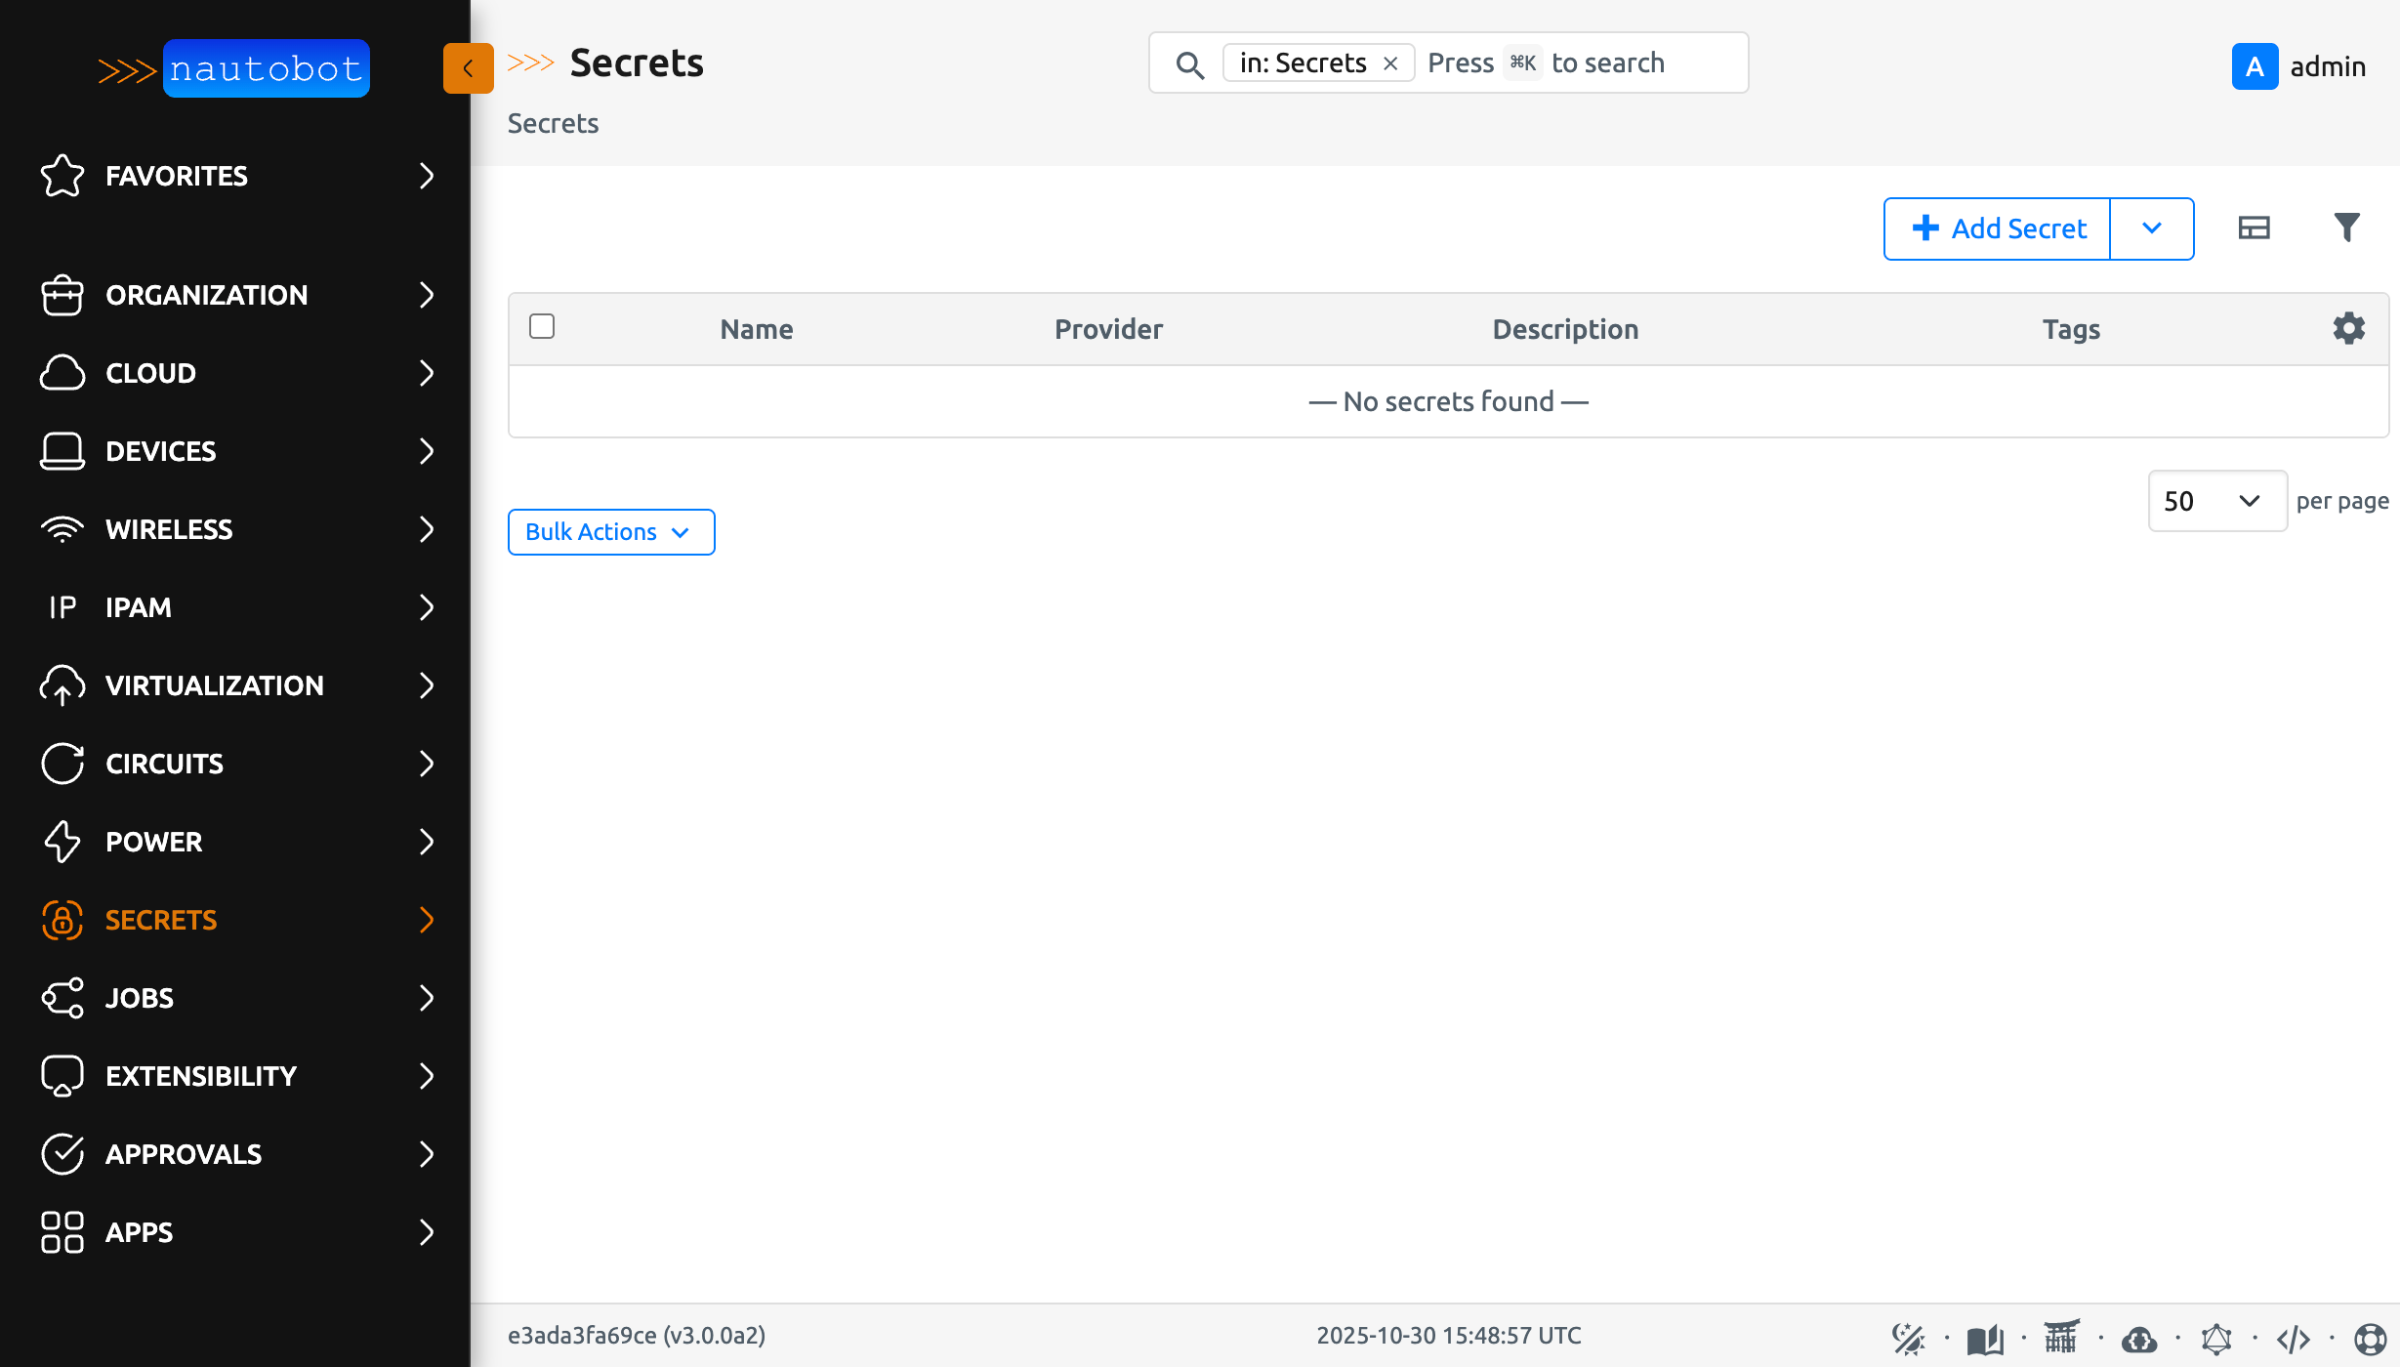The height and width of the screenshot is (1367, 2400).
Task: Open the Bulk Actions dropdown
Action: click(610, 532)
